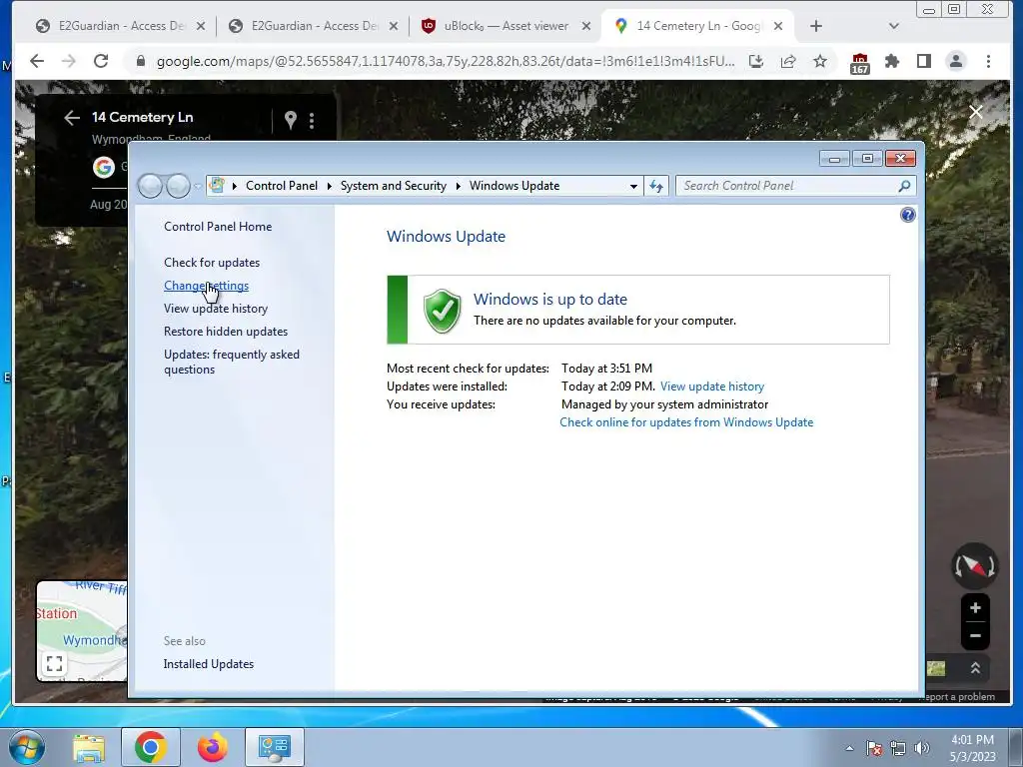The image size is (1023, 767).
Task: Open Change settings link
Action: tap(206, 286)
